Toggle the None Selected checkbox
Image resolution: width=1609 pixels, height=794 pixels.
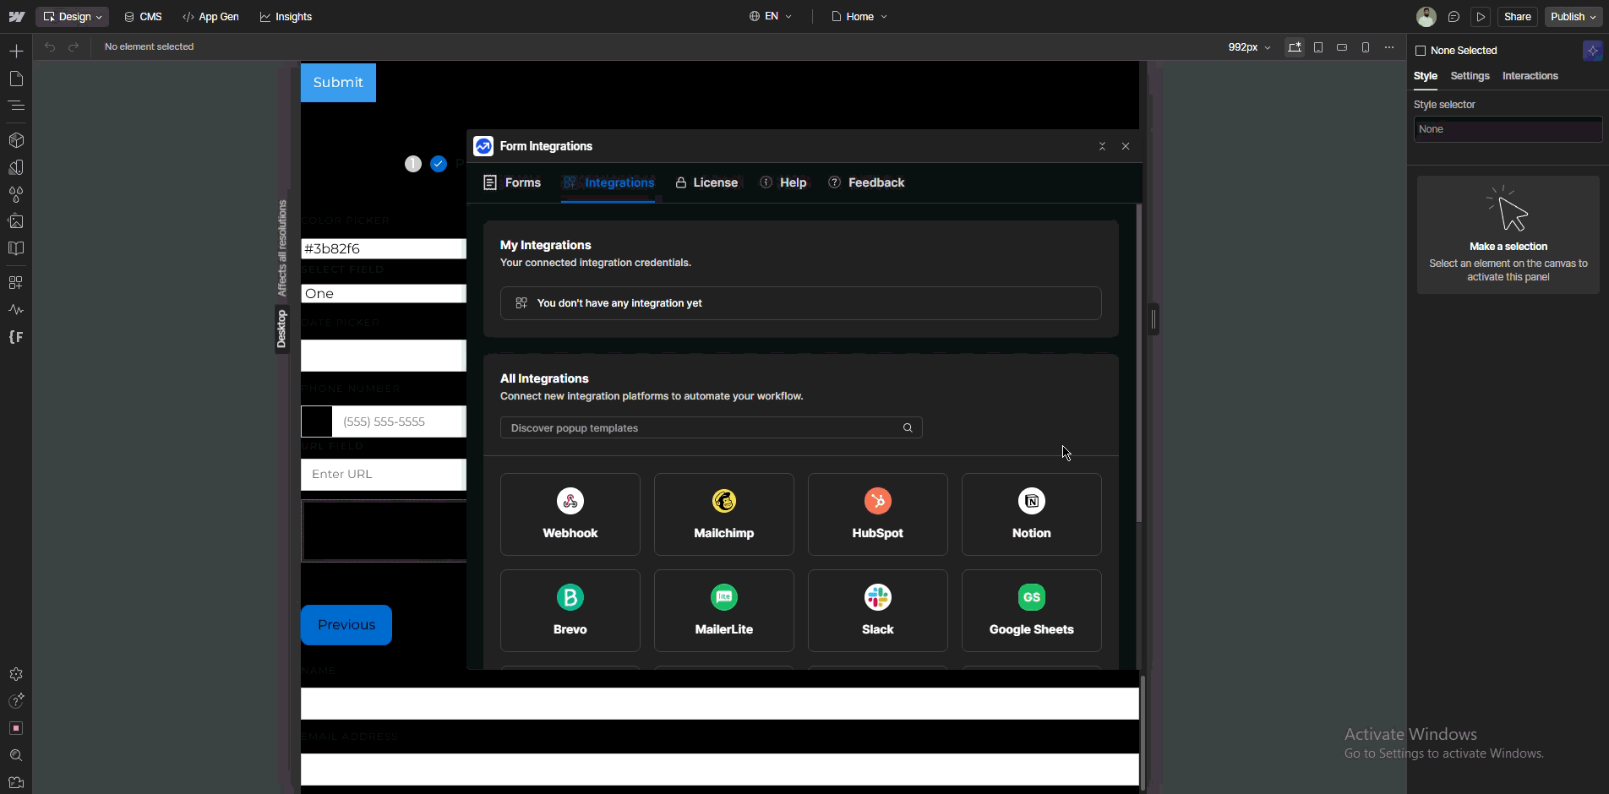[1421, 51]
